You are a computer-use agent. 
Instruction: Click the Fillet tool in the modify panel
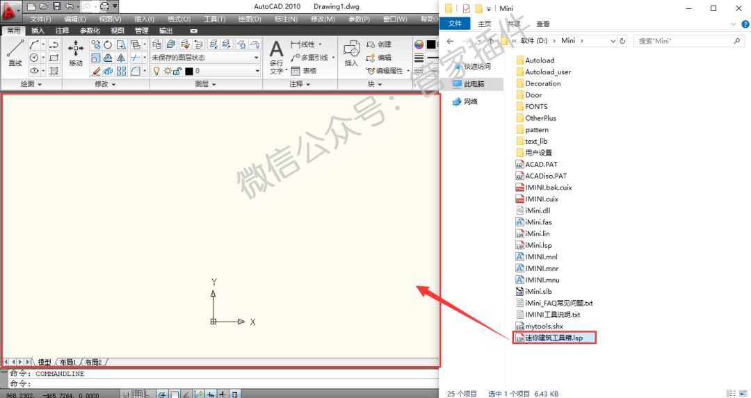tap(136, 72)
